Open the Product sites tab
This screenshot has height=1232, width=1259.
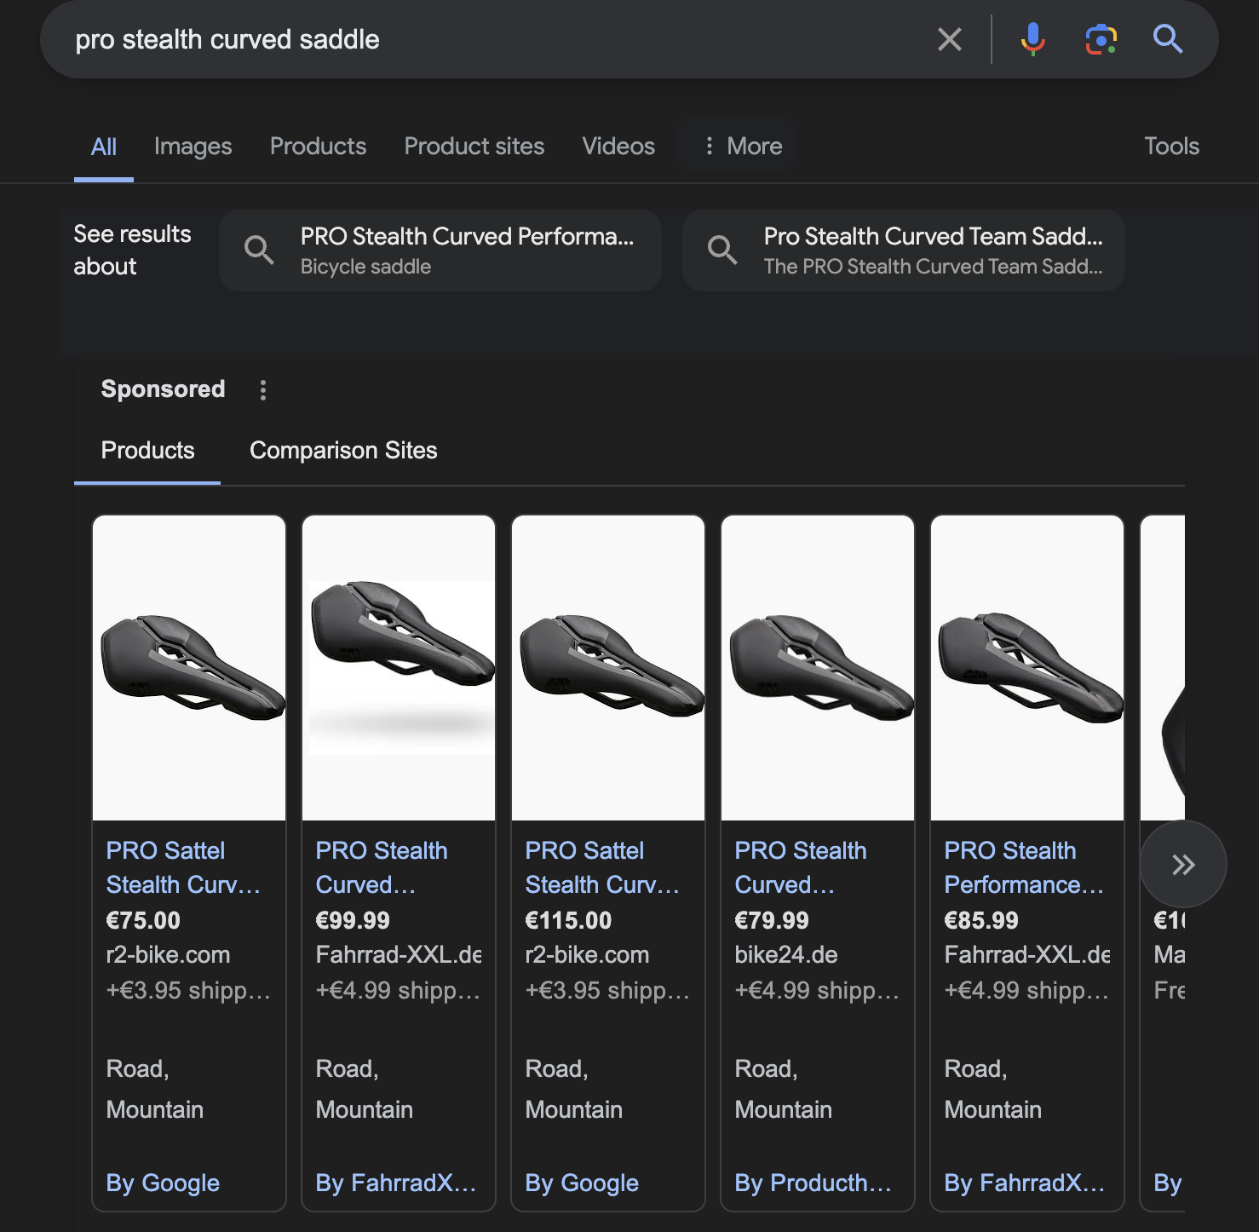pos(474,147)
